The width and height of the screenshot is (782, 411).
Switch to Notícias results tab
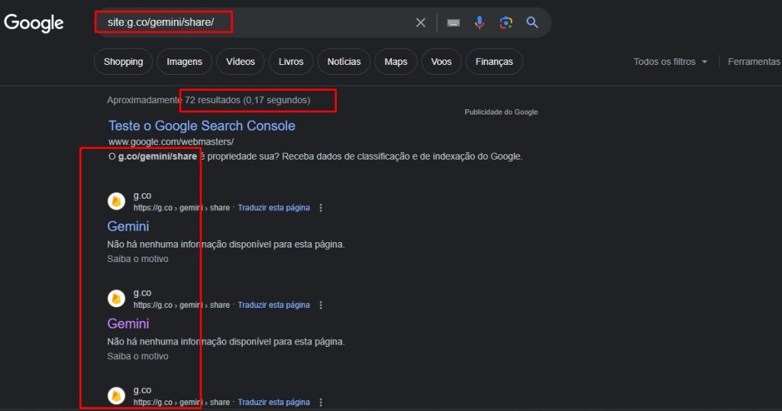pos(344,61)
